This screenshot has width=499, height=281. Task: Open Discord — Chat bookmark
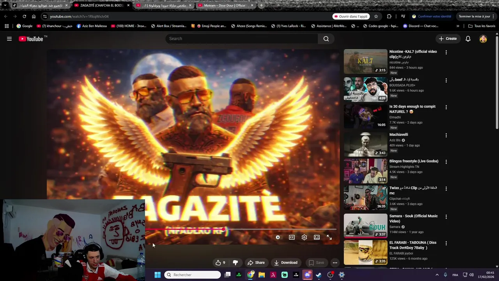point(421,26)
